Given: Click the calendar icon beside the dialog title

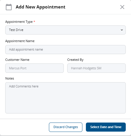Looking at the screenshot, I should [9, 7].
